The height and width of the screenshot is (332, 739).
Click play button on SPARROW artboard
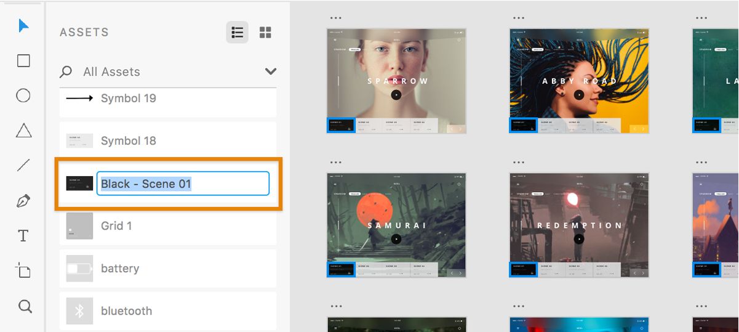click(x=396, y=95)
